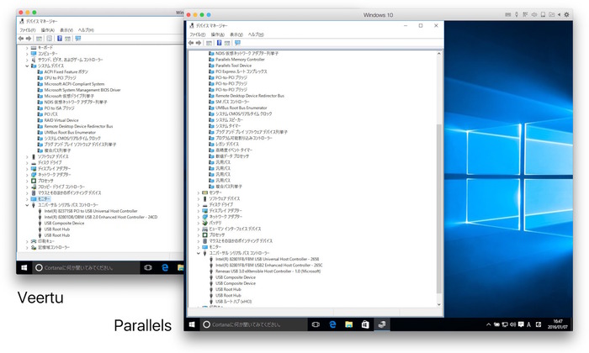
Task: Click the forward arrow in Veertu Device Manager toolbar
Action: pyautogui.click(x=28, y=39)
